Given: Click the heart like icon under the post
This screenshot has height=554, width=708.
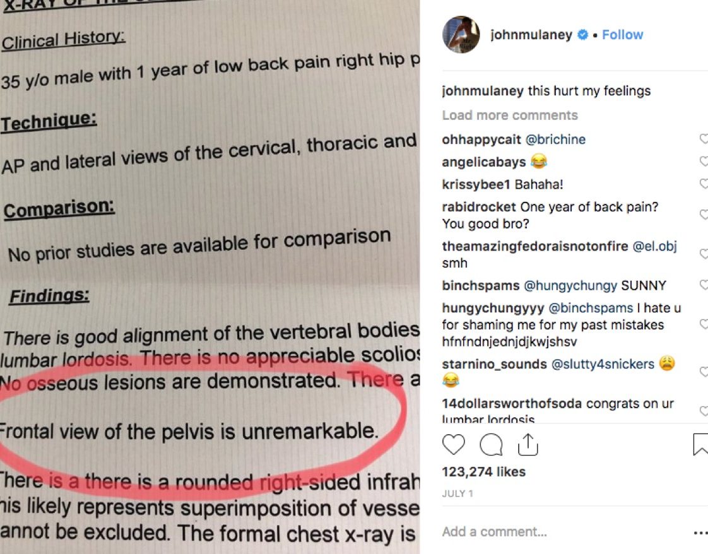Looking at the screenshot, I should [x=453, y=445].
